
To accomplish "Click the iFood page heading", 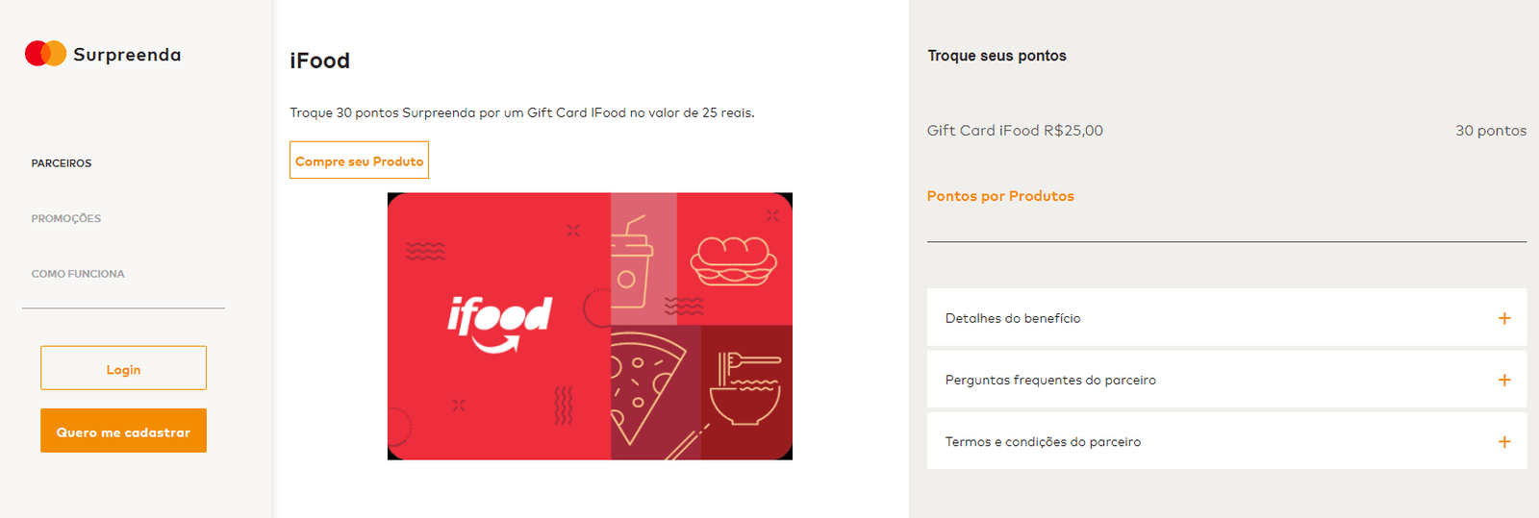I will tap(319, 61).
